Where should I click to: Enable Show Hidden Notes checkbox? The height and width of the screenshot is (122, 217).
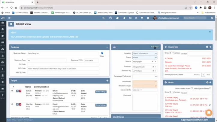click(x=192, y=88)
